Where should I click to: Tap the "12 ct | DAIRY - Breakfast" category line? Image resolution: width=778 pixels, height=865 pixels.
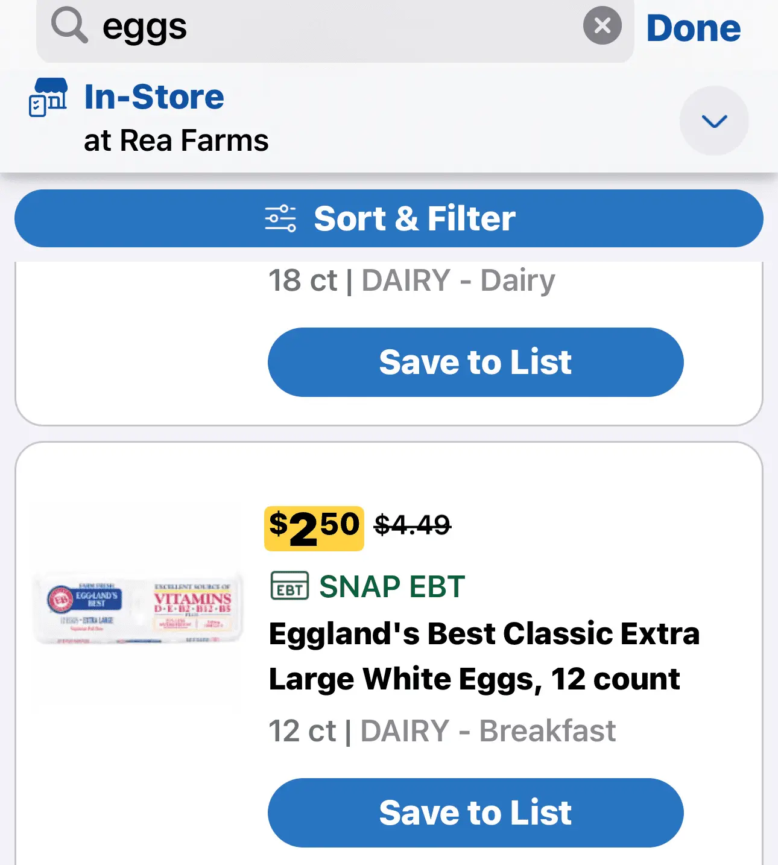pos(442,731)
